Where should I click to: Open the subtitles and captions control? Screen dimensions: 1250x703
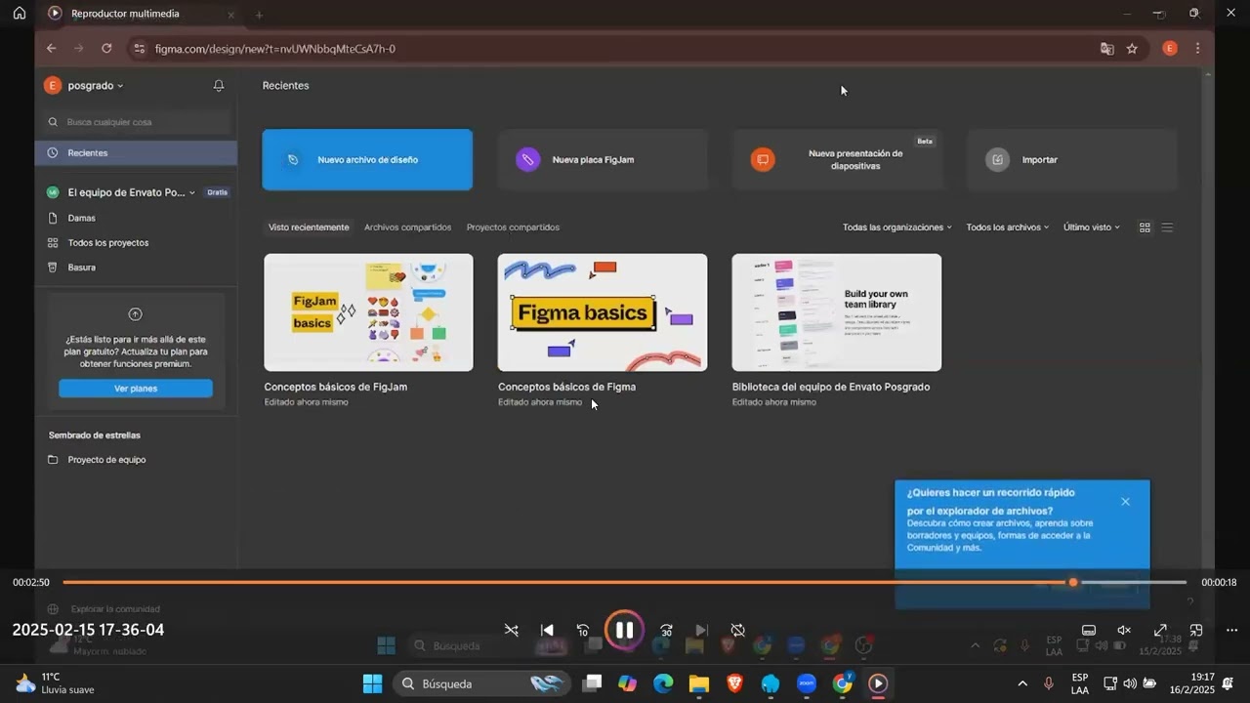(x=1089, y=631)
